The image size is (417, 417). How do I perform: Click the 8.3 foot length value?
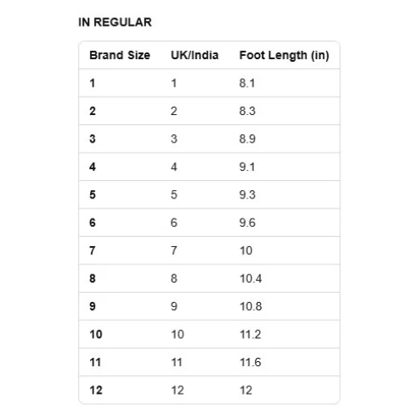(248, 111)
